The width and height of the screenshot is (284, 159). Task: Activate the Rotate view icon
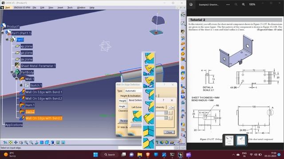tap(21, 143)
